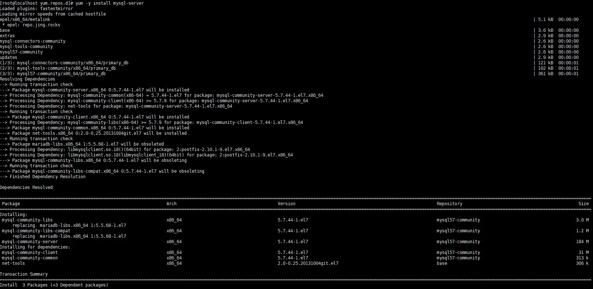Click the Repository column header
Screen dimensions: 593x289
[449, 204]
